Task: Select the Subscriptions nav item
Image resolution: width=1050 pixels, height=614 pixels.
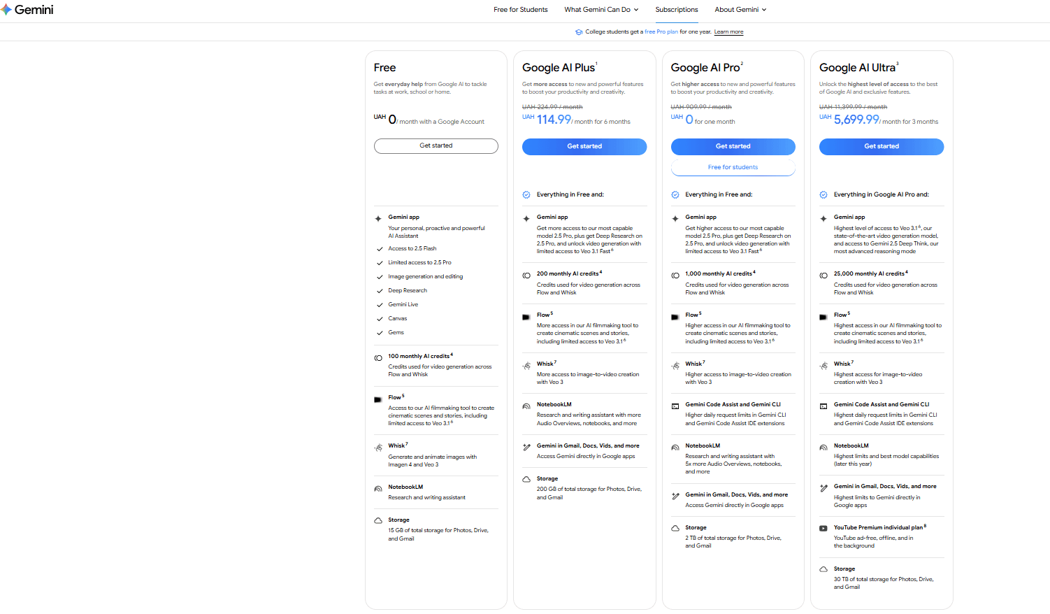Action: coord(676,9)
